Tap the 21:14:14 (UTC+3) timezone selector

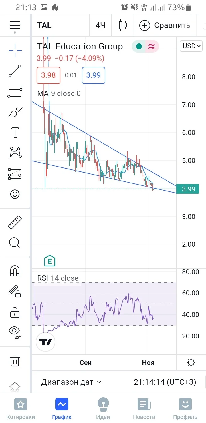(x=165, y=382)
